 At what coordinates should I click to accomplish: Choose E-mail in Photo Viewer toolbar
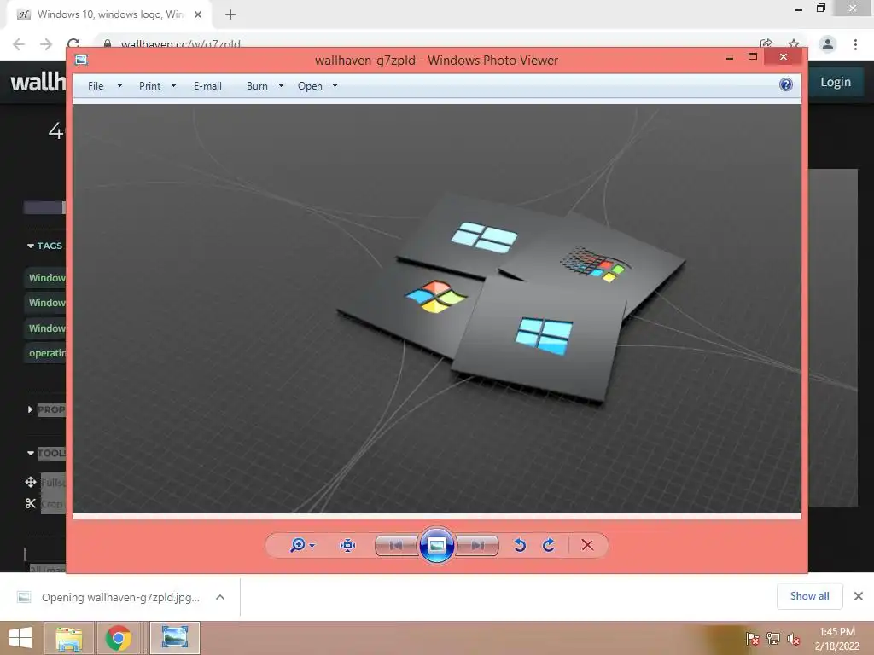click(207, 86)
